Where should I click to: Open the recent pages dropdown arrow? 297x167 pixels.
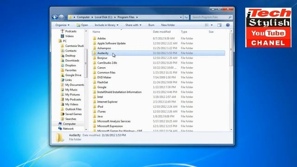click(x=66, y=17)
